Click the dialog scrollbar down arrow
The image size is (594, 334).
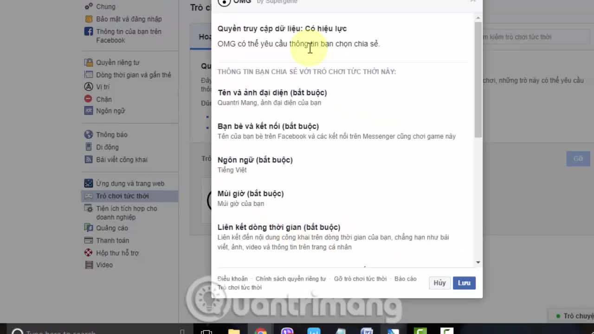pyautogui.click(x=478, y=263)
